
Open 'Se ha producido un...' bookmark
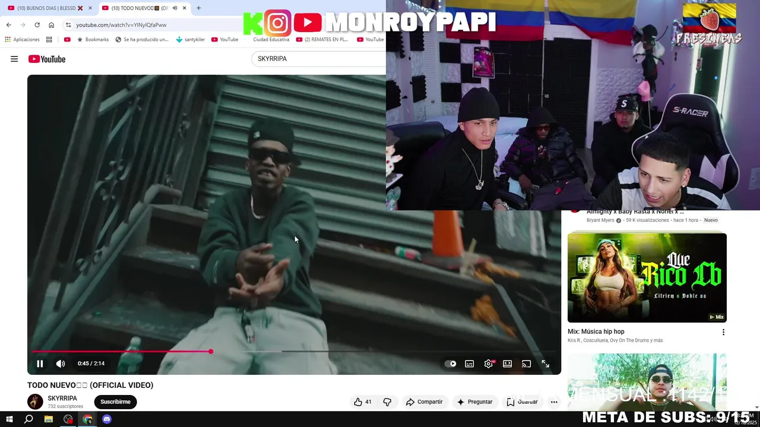click(142, 39)
